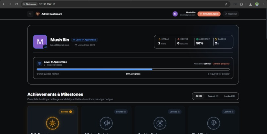The width and height of the screenshot is (267, 134).
Task: Click the Sign out button
Action: pos(231,14)
